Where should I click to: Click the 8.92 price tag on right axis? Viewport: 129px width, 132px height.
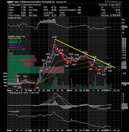tap(123, 64)
